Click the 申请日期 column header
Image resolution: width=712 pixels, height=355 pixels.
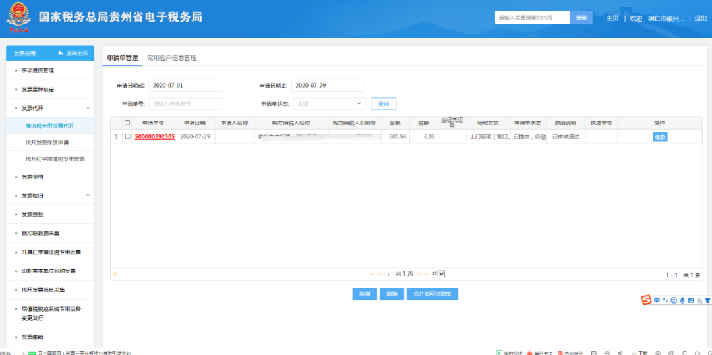click(194, 123)
